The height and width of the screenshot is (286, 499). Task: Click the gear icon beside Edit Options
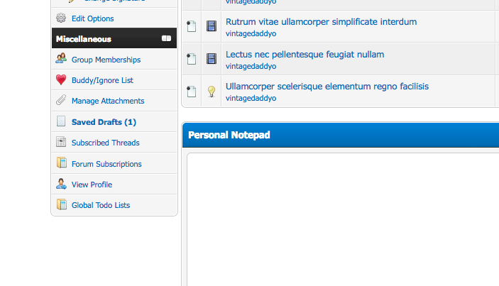(61, 18)
